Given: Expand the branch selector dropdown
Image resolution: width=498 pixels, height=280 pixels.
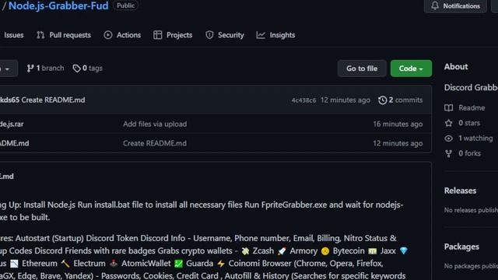Looking at the screenshot, I should coord(9,68).
